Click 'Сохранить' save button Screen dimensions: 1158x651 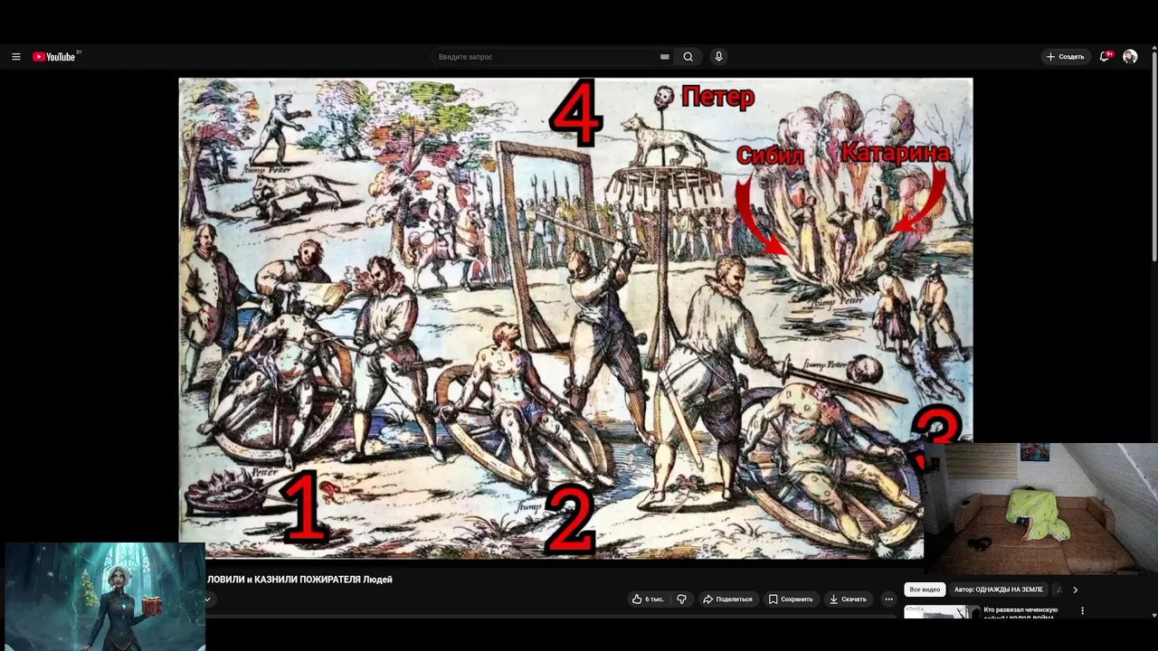click(x=792, y=599)
